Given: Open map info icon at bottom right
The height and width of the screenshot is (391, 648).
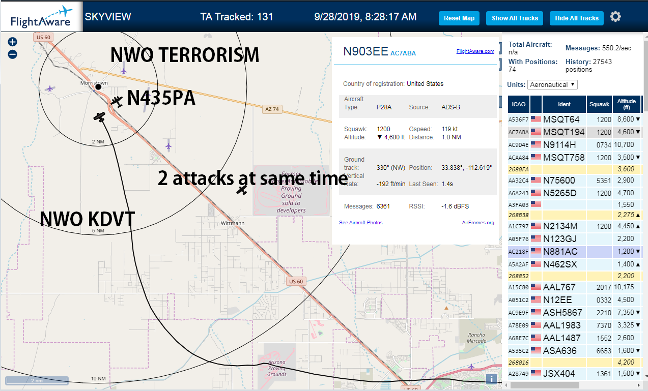Looking at the screenshot, I should 491,378.
